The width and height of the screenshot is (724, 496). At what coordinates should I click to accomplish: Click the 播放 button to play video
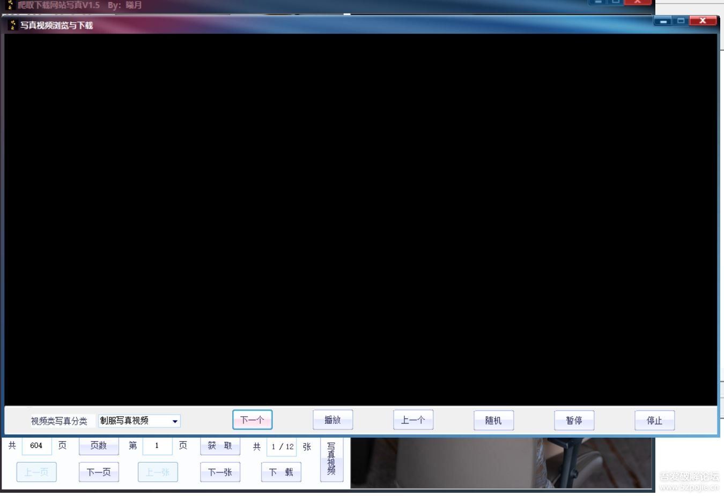point(333,420)
